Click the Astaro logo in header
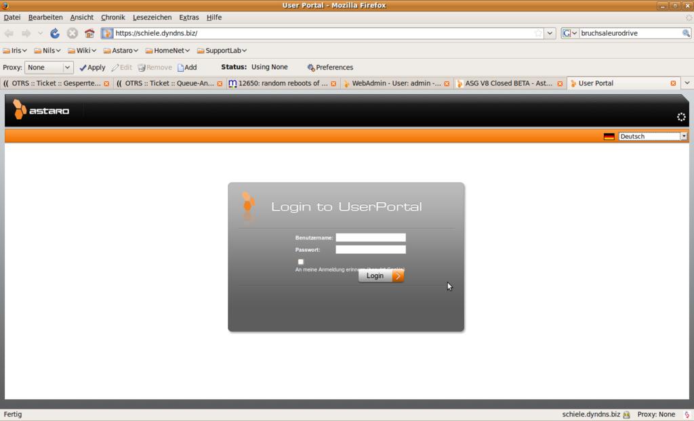694x421 pixels. coord(41,109)
